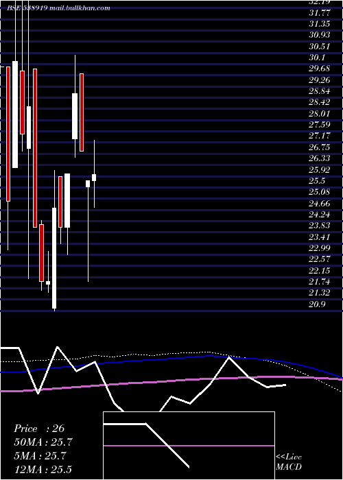Click the 20.9 price axis label
Image resolution: width=343 pixels, height=480 pixels.
(x=318, y=304)
